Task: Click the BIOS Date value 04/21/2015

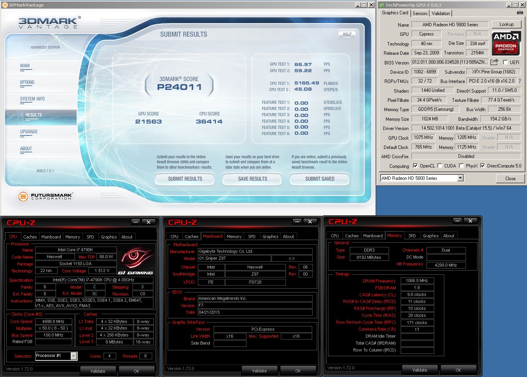Action: coord(255,312)
